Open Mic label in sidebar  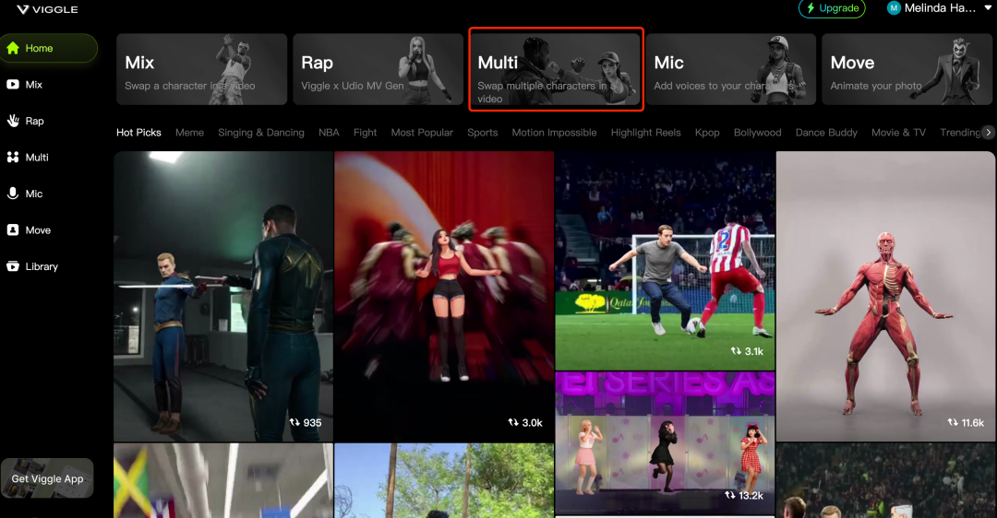tap(34, 194)
